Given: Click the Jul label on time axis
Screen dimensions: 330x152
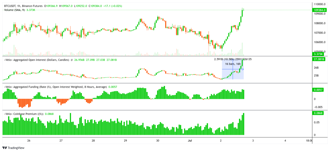Looking at the screenshot, I should [x=190, y=141].
